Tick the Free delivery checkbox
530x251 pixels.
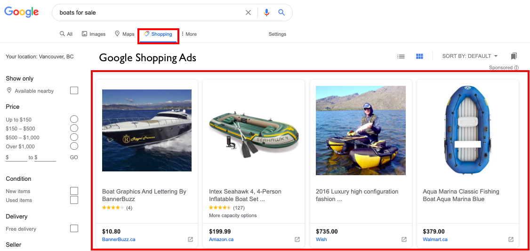click(74, 228)
